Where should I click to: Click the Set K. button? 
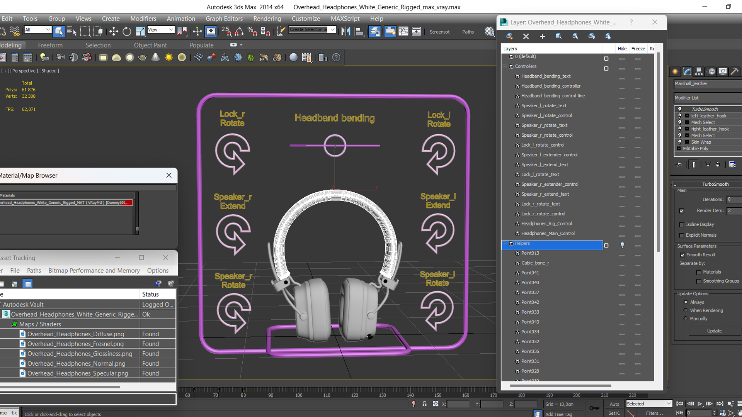pos(614,413)
